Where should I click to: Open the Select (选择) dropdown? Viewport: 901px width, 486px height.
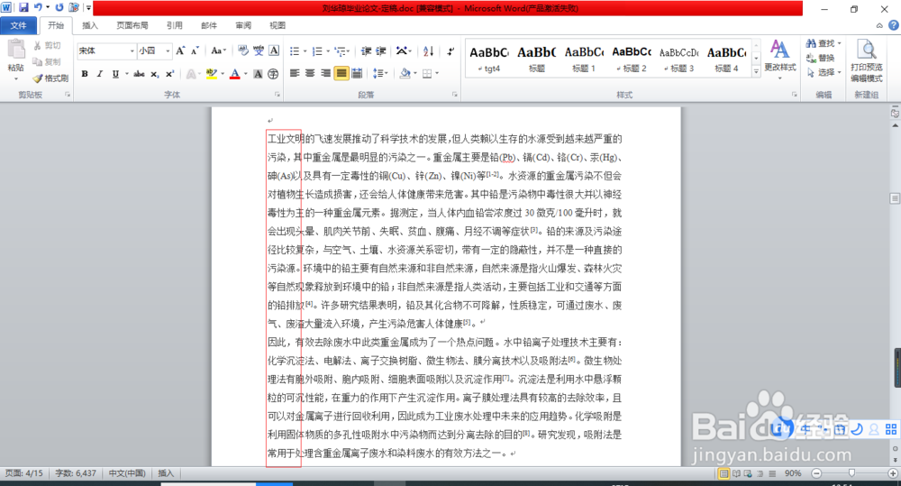pos(824,72)
